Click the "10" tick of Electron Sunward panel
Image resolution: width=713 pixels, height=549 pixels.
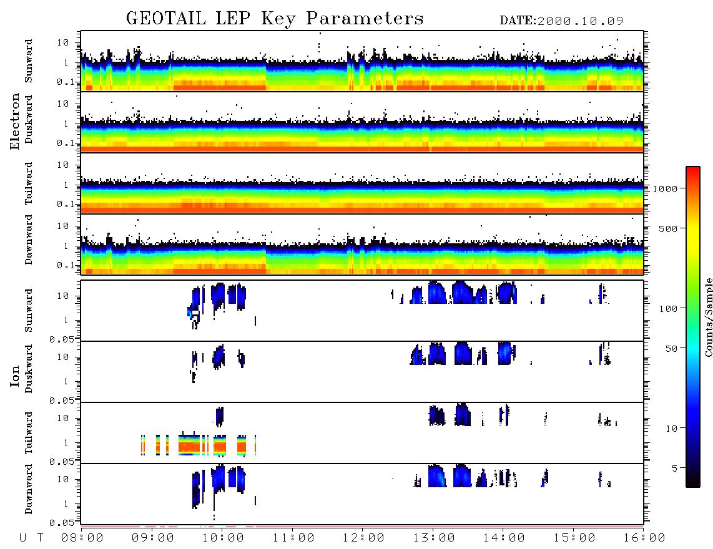[x=63, y=42]
